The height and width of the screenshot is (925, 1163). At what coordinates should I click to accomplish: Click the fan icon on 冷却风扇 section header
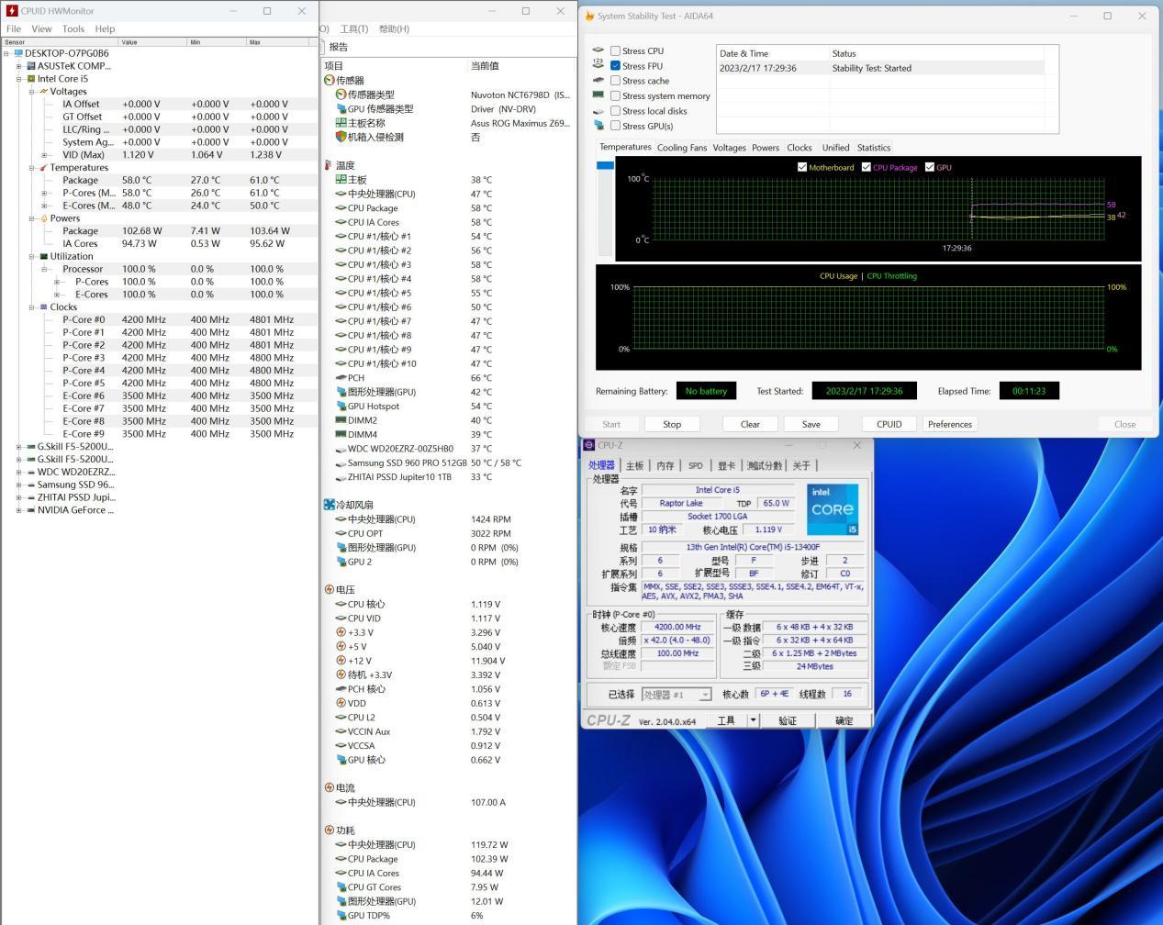tap(329, 504)
